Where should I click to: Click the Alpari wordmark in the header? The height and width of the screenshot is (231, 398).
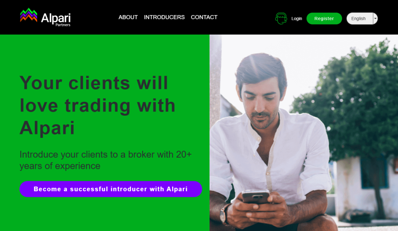click(x=56, y=18)
